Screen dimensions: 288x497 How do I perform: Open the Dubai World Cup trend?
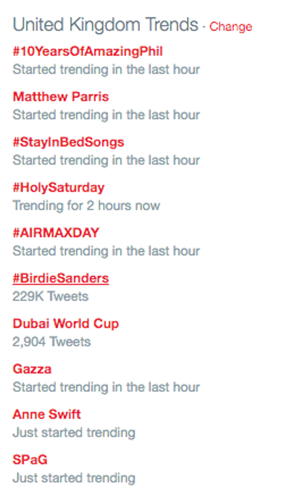click(x=66, y=324)
